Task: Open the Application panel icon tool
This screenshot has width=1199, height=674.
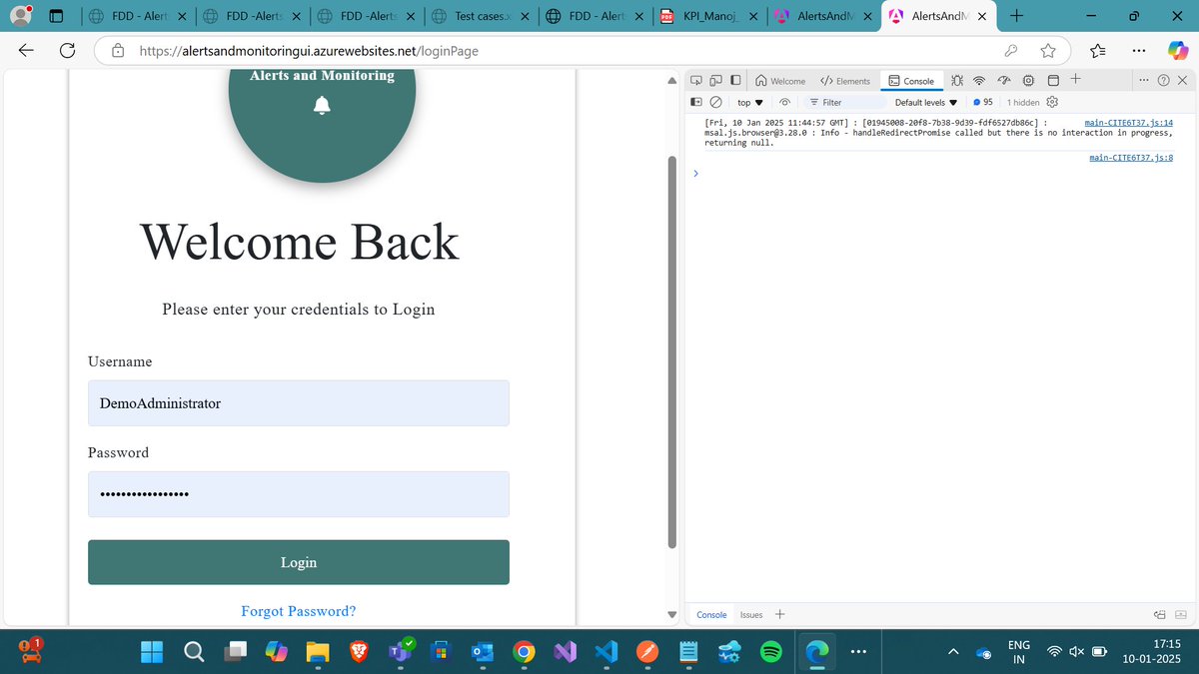Action: (x=1053, y=81)
